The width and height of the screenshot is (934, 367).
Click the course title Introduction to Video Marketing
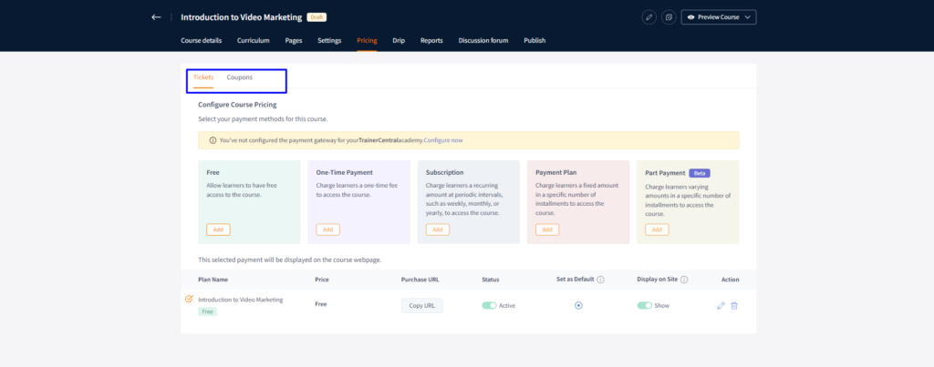pos(241,17)
